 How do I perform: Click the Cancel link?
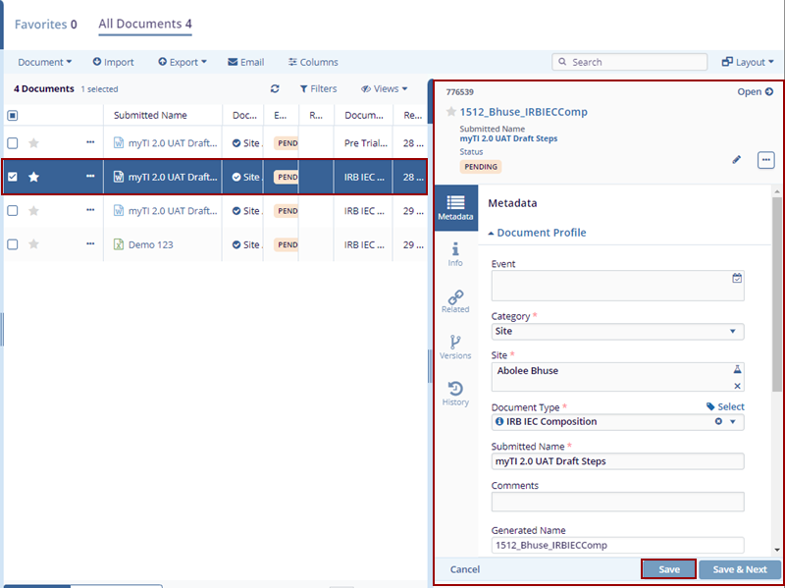(465, 569)
